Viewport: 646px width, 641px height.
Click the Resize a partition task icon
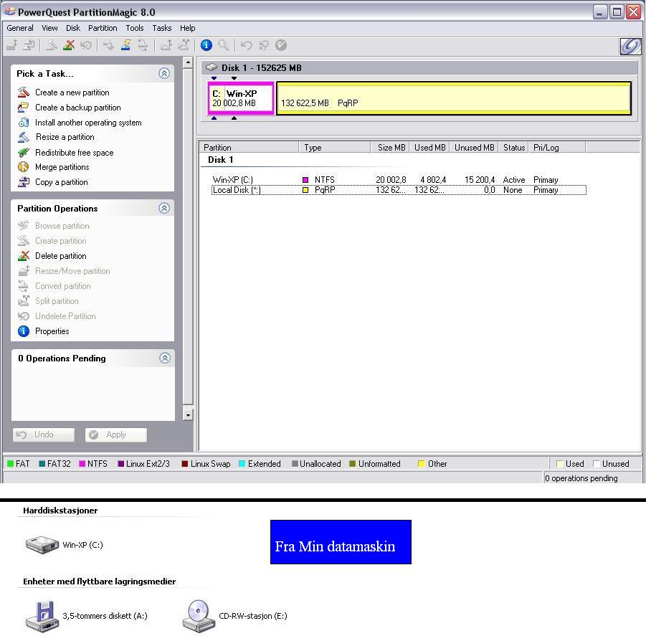(x=24, y=137)
